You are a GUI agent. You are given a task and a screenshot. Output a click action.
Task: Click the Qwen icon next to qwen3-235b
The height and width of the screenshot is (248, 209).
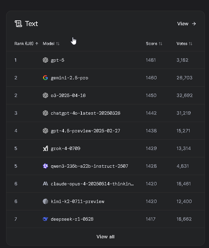coord(45,166)
